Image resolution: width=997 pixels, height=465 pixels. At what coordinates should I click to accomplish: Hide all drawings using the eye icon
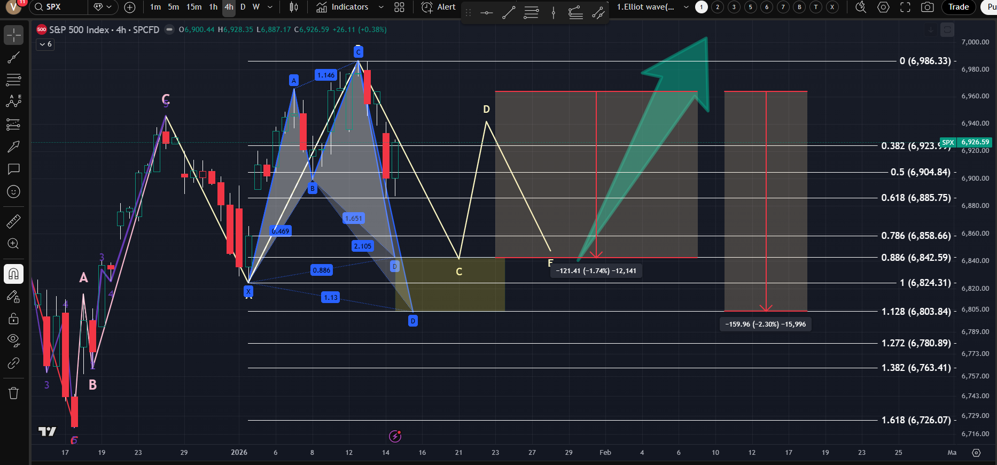(13, 340)
